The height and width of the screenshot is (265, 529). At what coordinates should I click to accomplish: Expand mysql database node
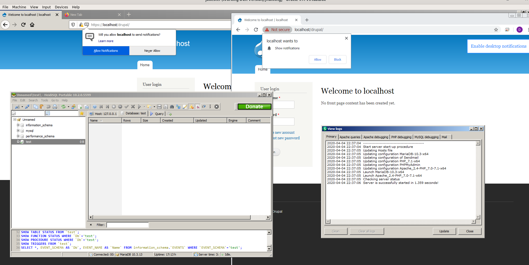[x=18, y=131]
